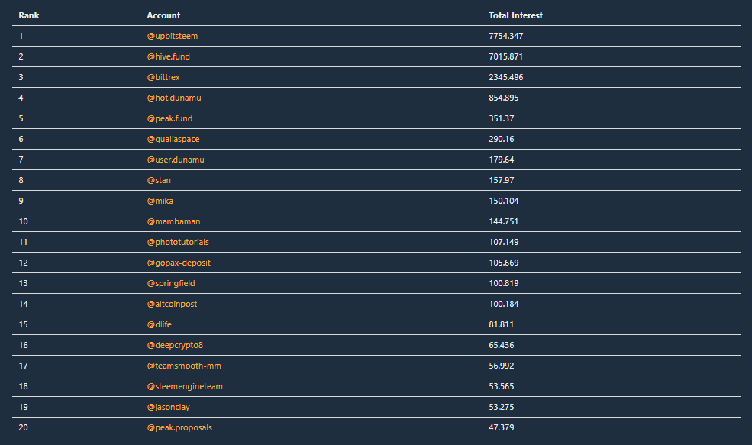The width and height of the screenshot is (752, 445).
Task: Click rank number 3 in bittrex row
Action: (x=21, y=77)
